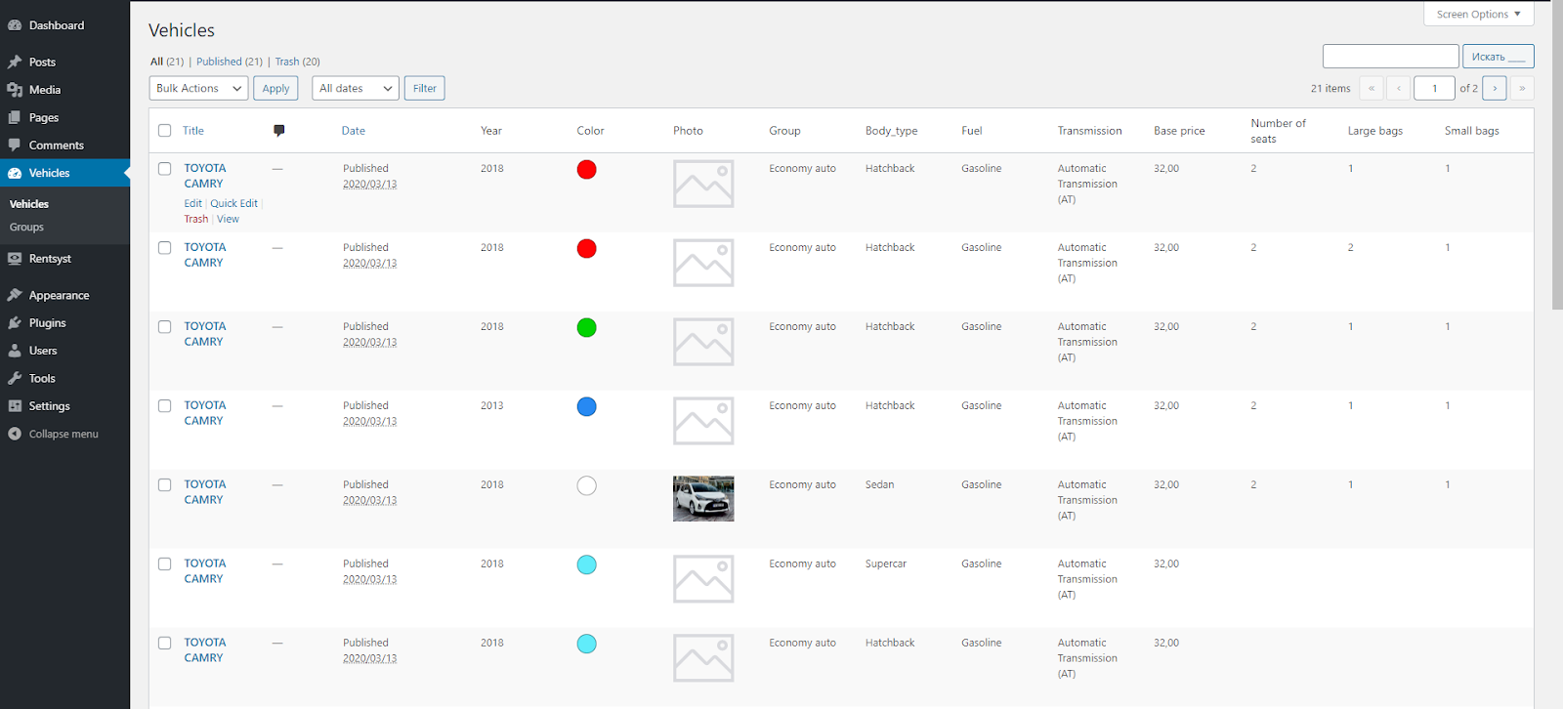Image resolution: width=1563 pixels, height=709 pixels.
Task: Go to next page arrow button
Action: tap(1495, 88)
